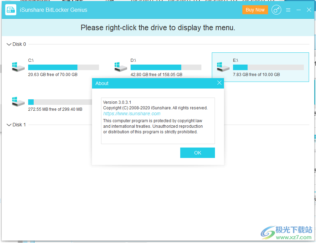Viewport: 316px width, 243px height.
Task: Click the Copyright 2008-2020 iSunshare line
Action: 155,108
